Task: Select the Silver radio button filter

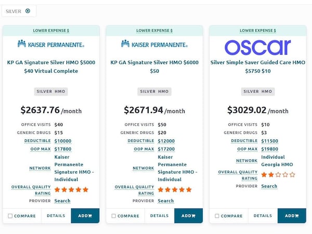Action: 28,11
